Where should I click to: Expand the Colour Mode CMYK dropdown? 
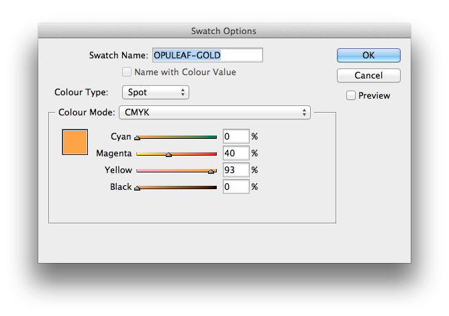214,113
